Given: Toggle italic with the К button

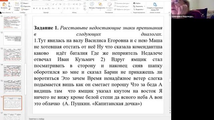Looking at the screenshot, I should [x=37, y=8].
